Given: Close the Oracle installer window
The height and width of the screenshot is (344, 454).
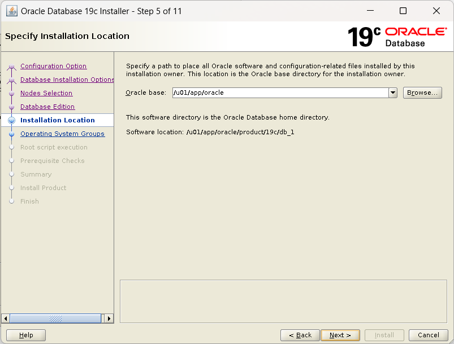Looking at the screenshot, I should tap(436, 11).
